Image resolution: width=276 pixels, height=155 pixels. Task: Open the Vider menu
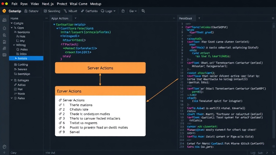click(35, 4)
